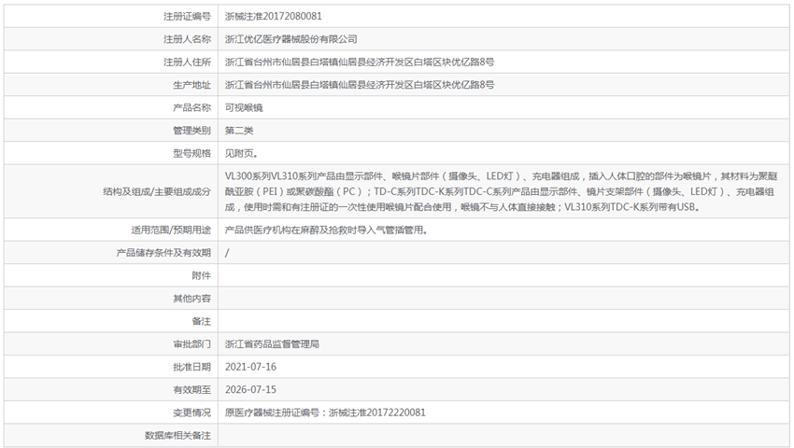Click approval date 2021-07-16
Viewport: 794px width, 448px height.
click(x=250, y=367)
